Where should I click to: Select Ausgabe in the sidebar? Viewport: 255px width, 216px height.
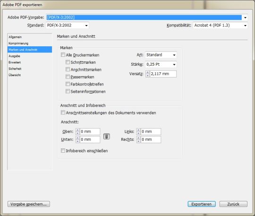click(x=14, y=56)
